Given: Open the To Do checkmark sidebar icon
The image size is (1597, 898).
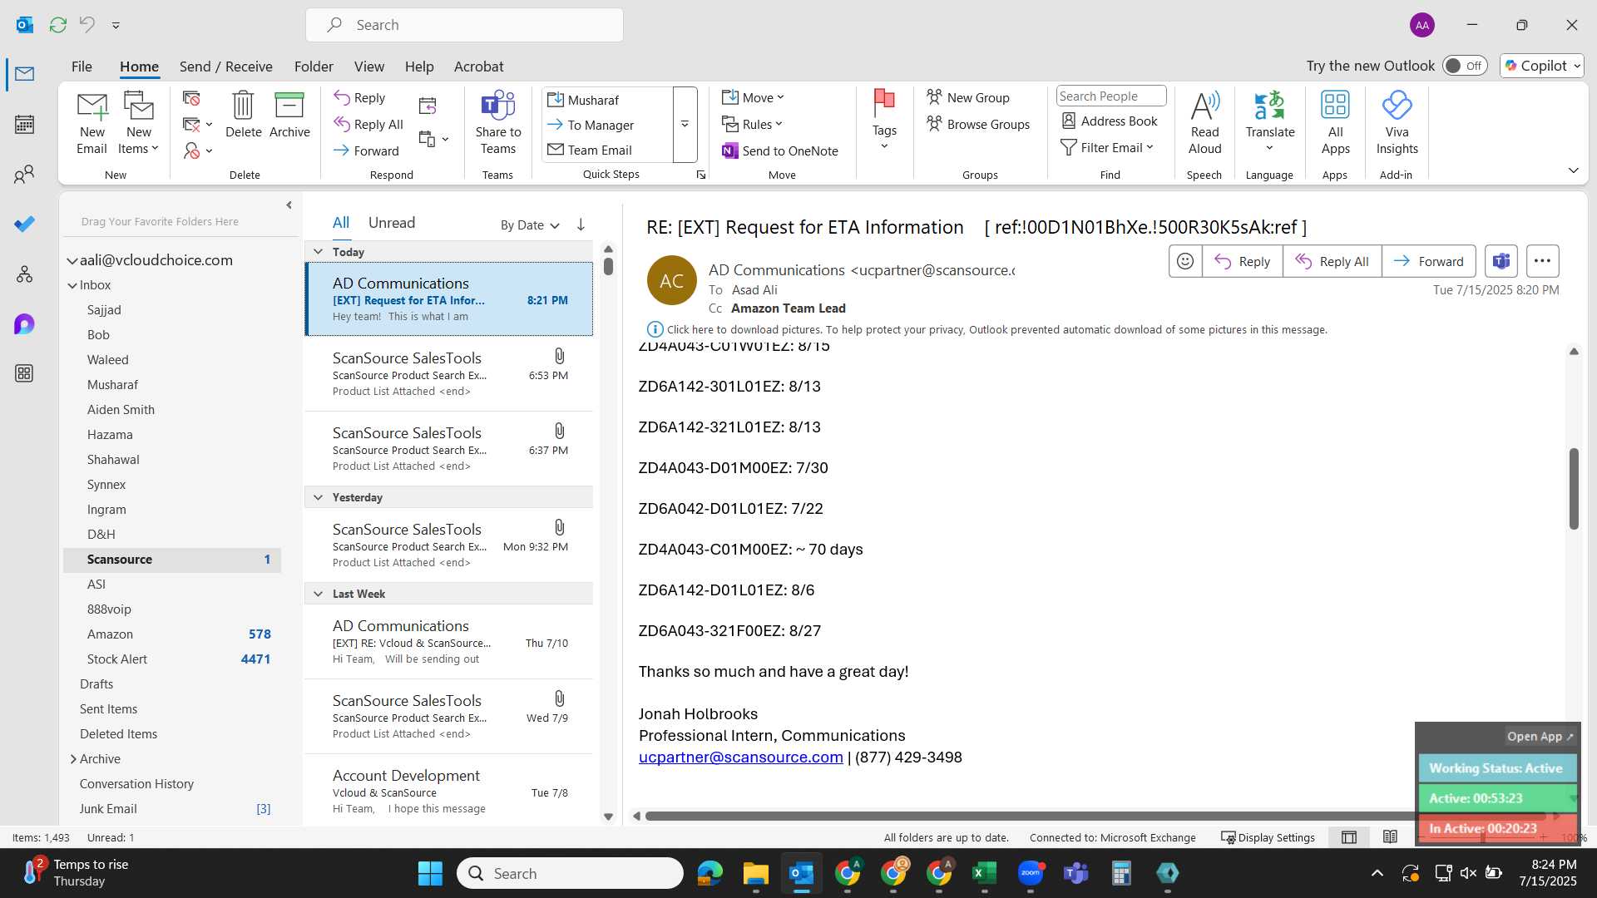Looking at the screenshot, I should 24,224.
